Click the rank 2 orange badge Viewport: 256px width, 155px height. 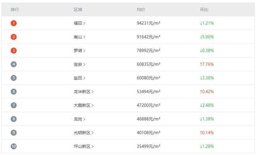coord(14,37)
